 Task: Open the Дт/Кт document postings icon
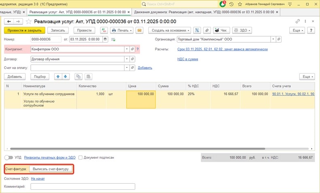click(x=104, y=30)
